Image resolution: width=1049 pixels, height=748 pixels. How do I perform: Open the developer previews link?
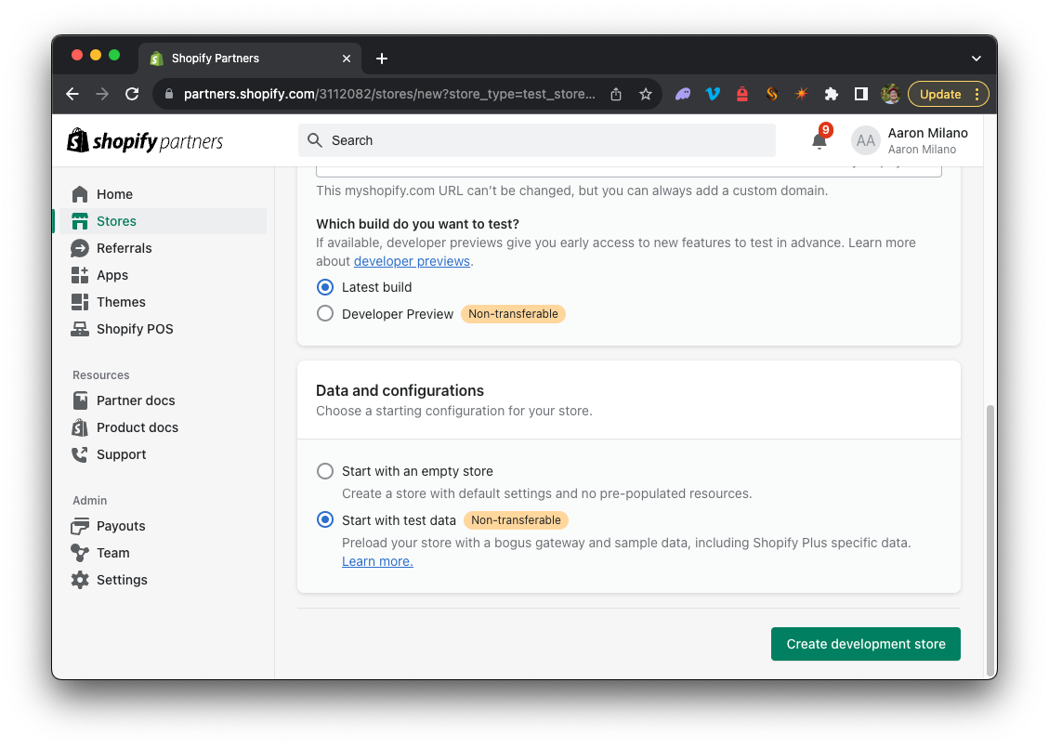[x=412, y=261]
